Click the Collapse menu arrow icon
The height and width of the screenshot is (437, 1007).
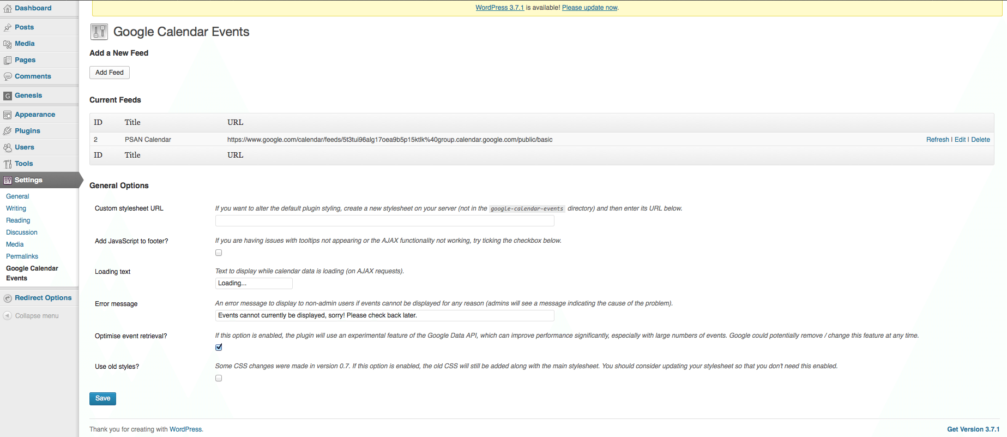coord(8,316)
